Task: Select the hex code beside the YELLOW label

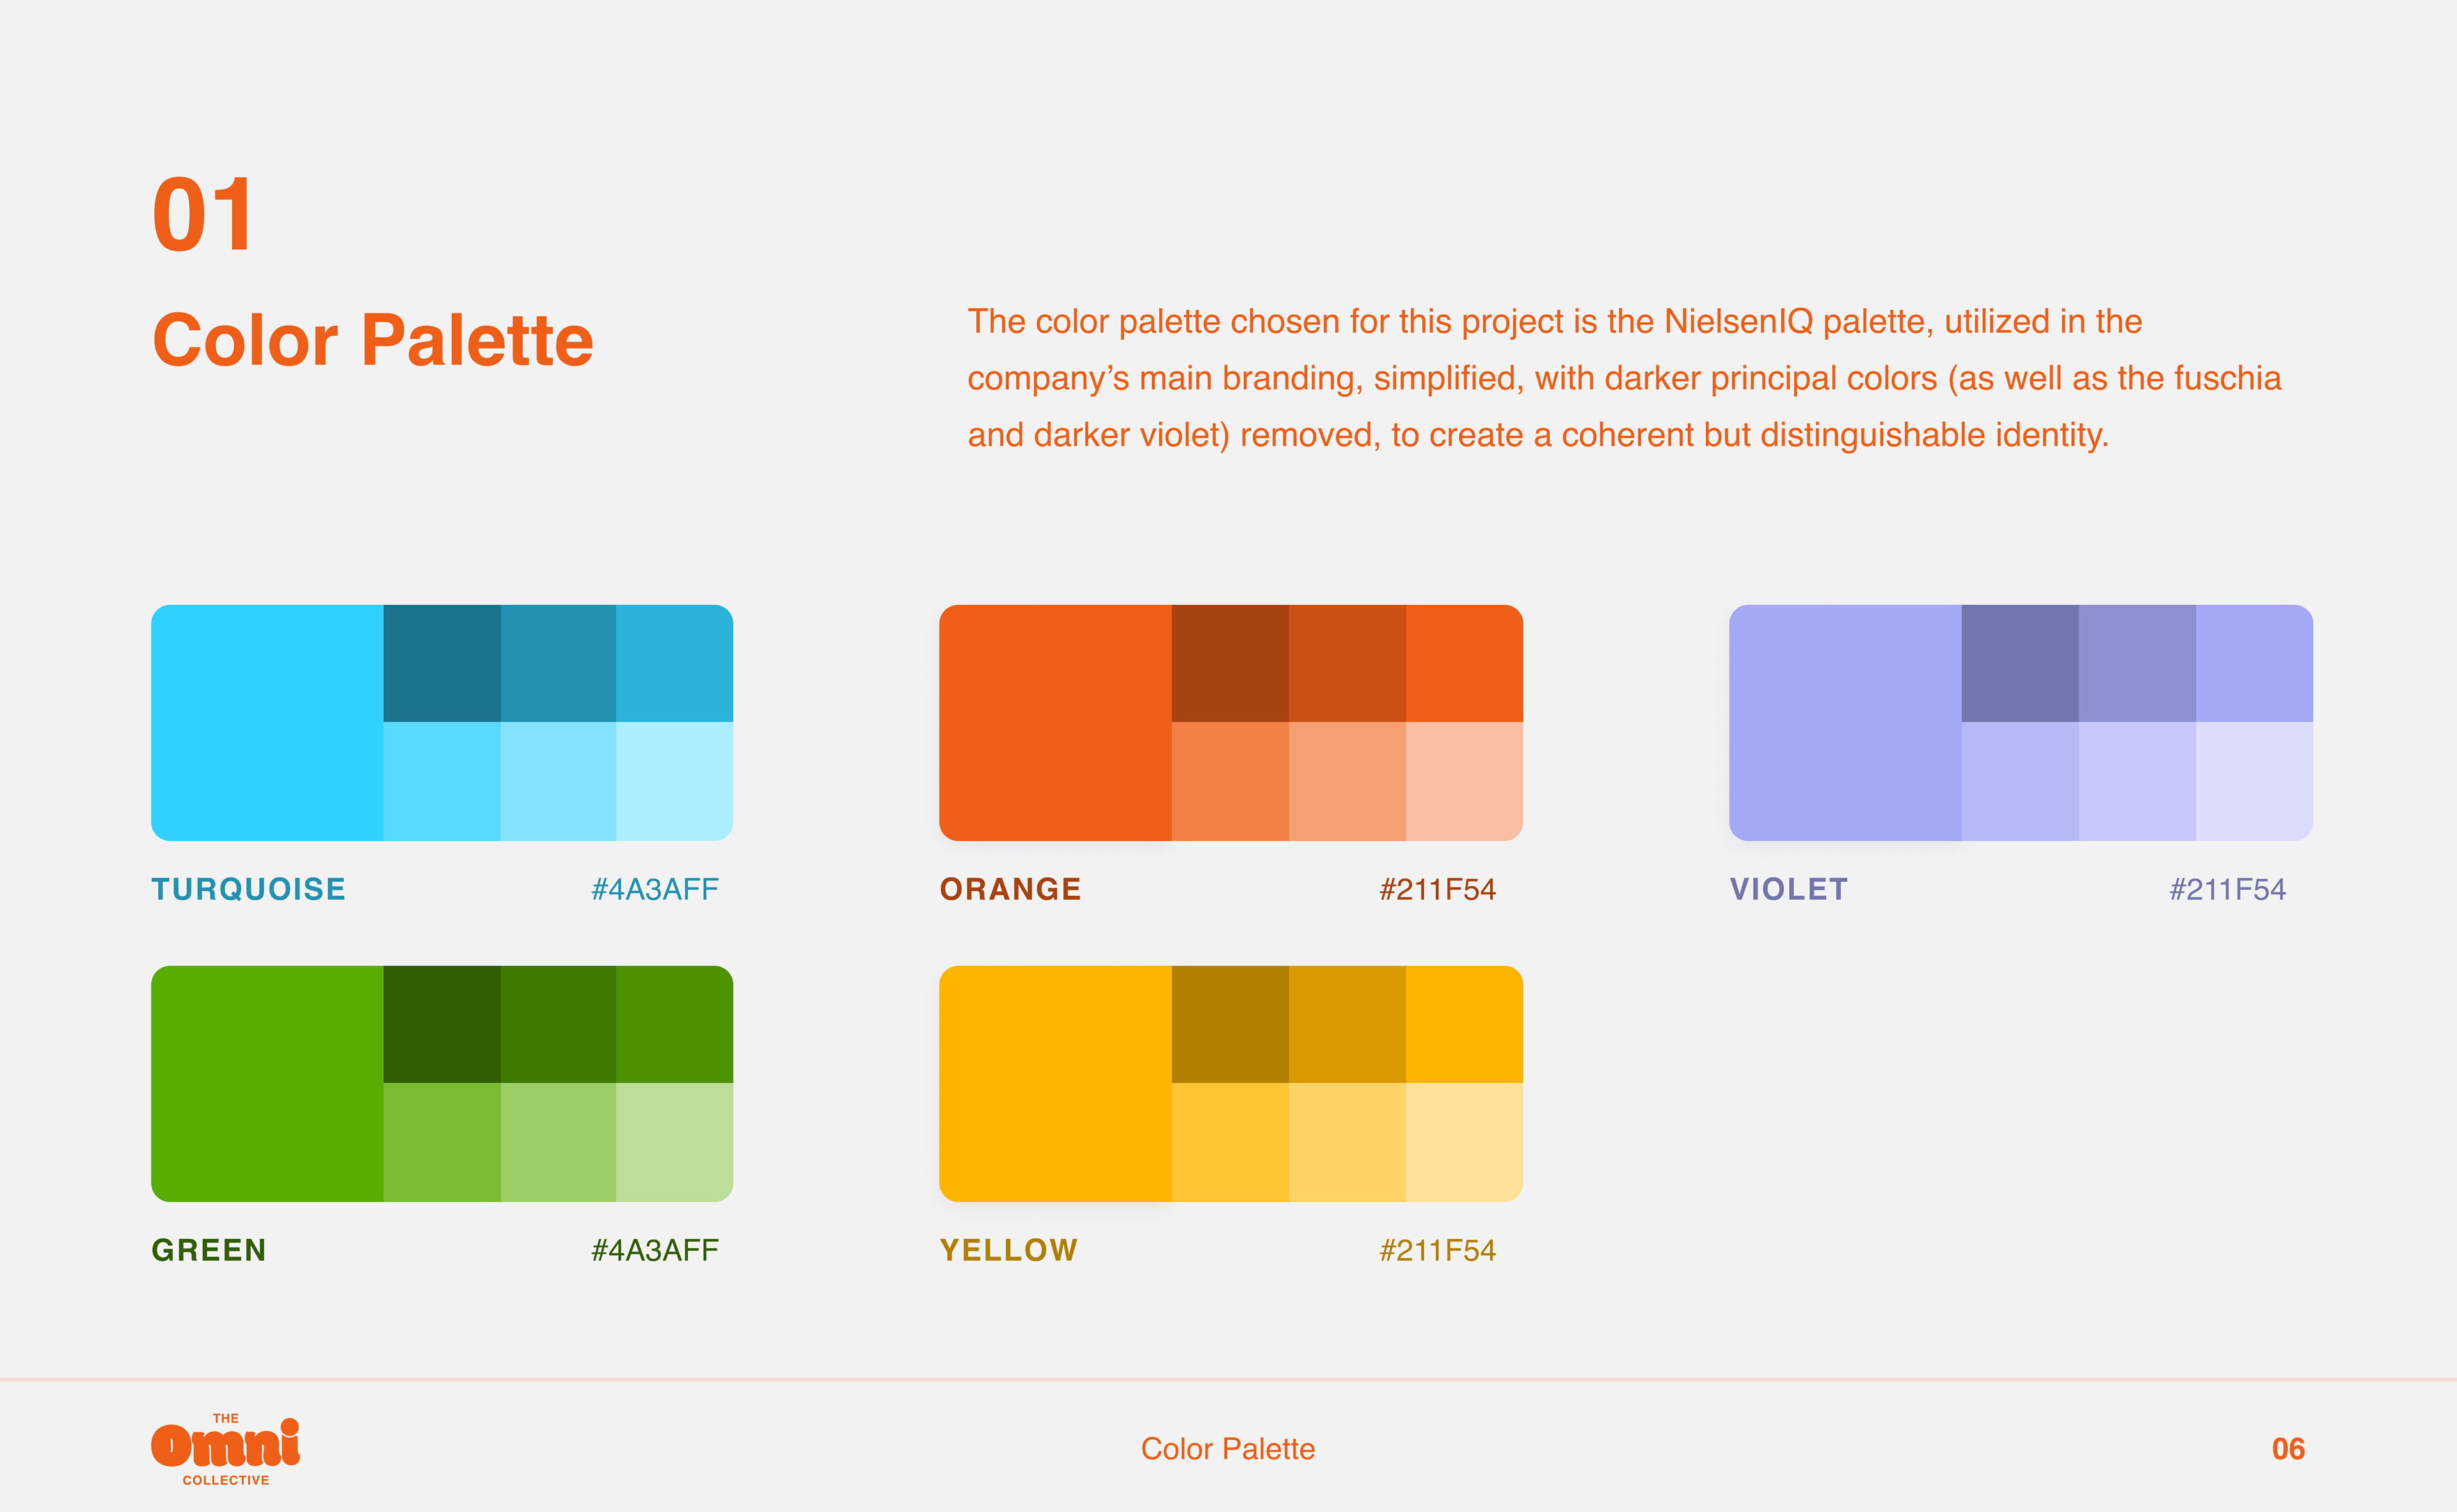Action: [x=1437, y=1250]
